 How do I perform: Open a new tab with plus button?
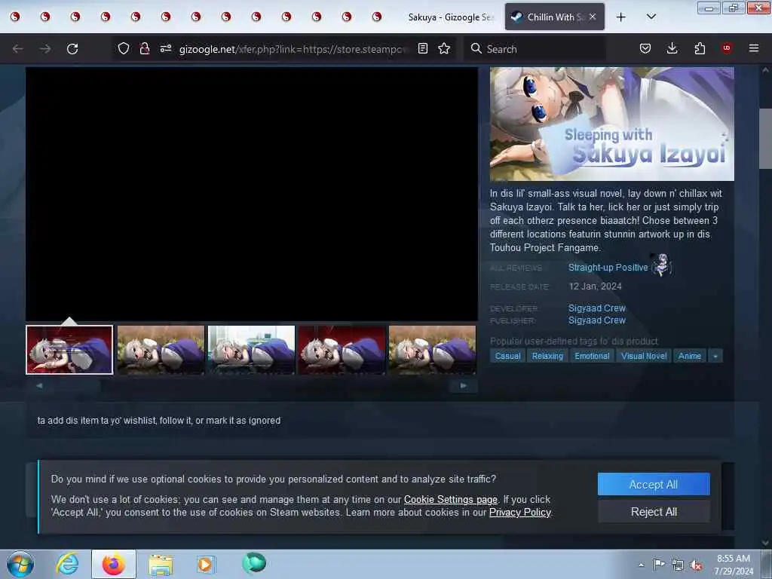point(621,17)
